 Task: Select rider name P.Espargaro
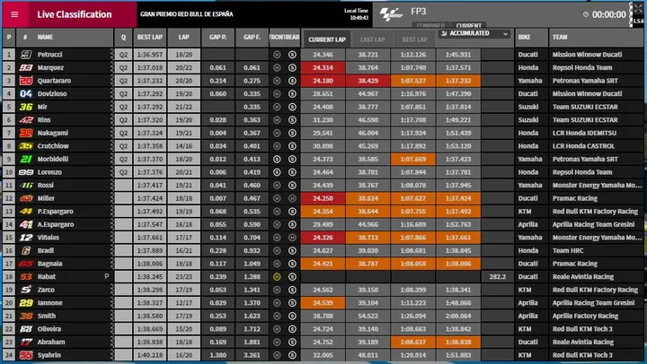(x=56, y=212)
